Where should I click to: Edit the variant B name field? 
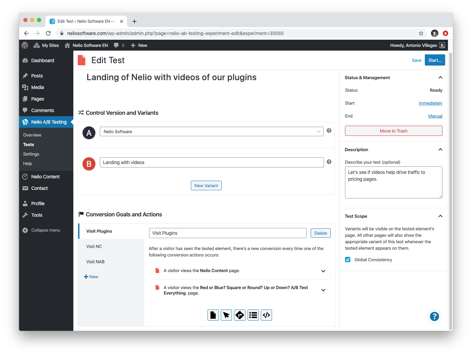pos(212,162)
